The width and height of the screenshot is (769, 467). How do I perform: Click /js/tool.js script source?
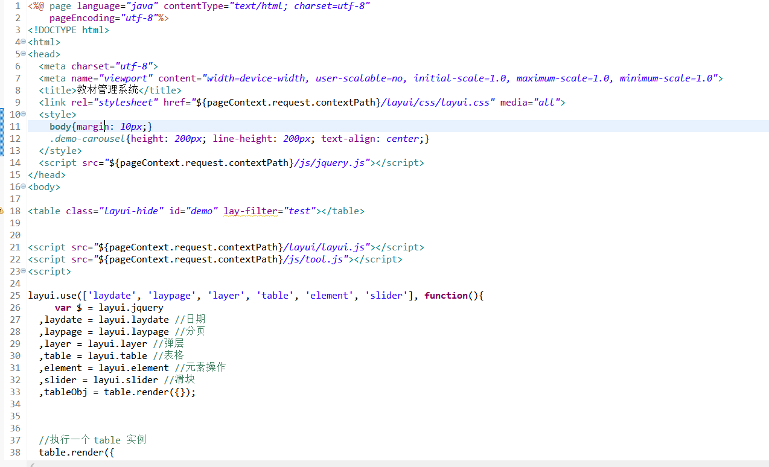pos(313,259)
